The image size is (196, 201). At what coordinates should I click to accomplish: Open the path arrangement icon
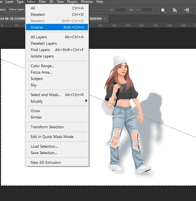(x=187, y=10)
